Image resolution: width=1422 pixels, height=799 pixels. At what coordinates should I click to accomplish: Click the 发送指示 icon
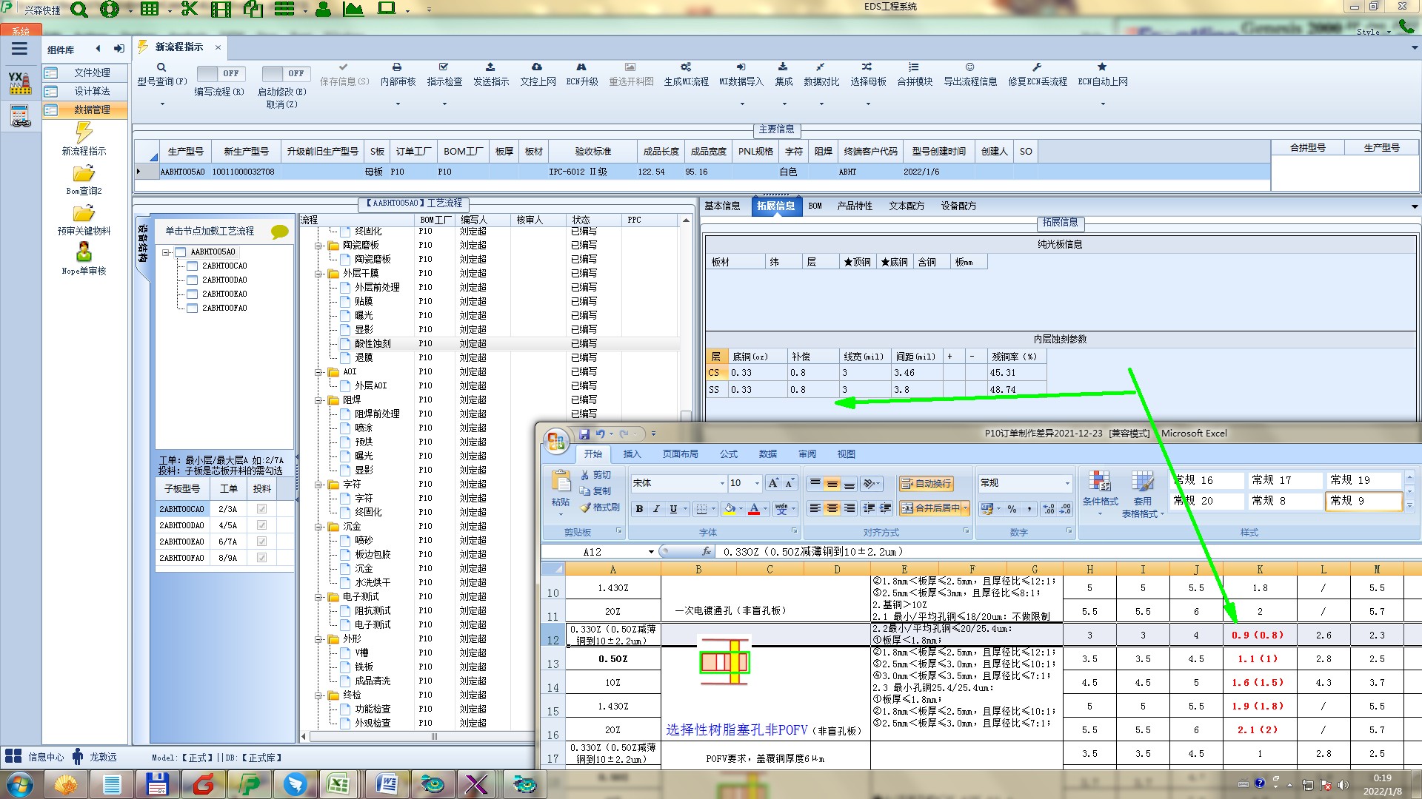pyautogui.click(x=490, y=67)
